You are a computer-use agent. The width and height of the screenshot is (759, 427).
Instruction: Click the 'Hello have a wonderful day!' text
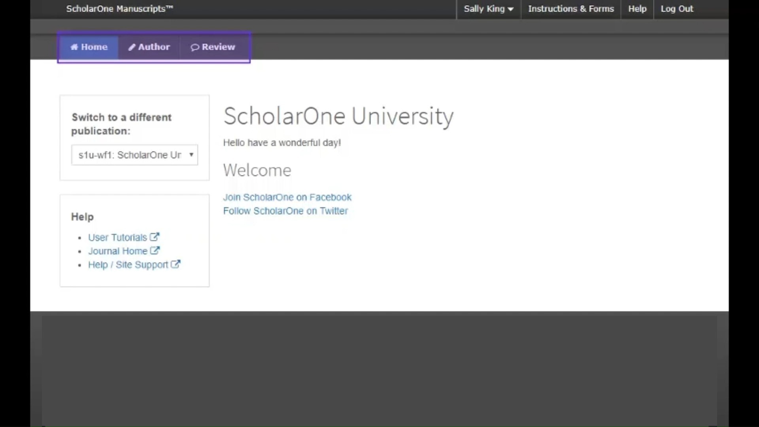click(282, 143)
